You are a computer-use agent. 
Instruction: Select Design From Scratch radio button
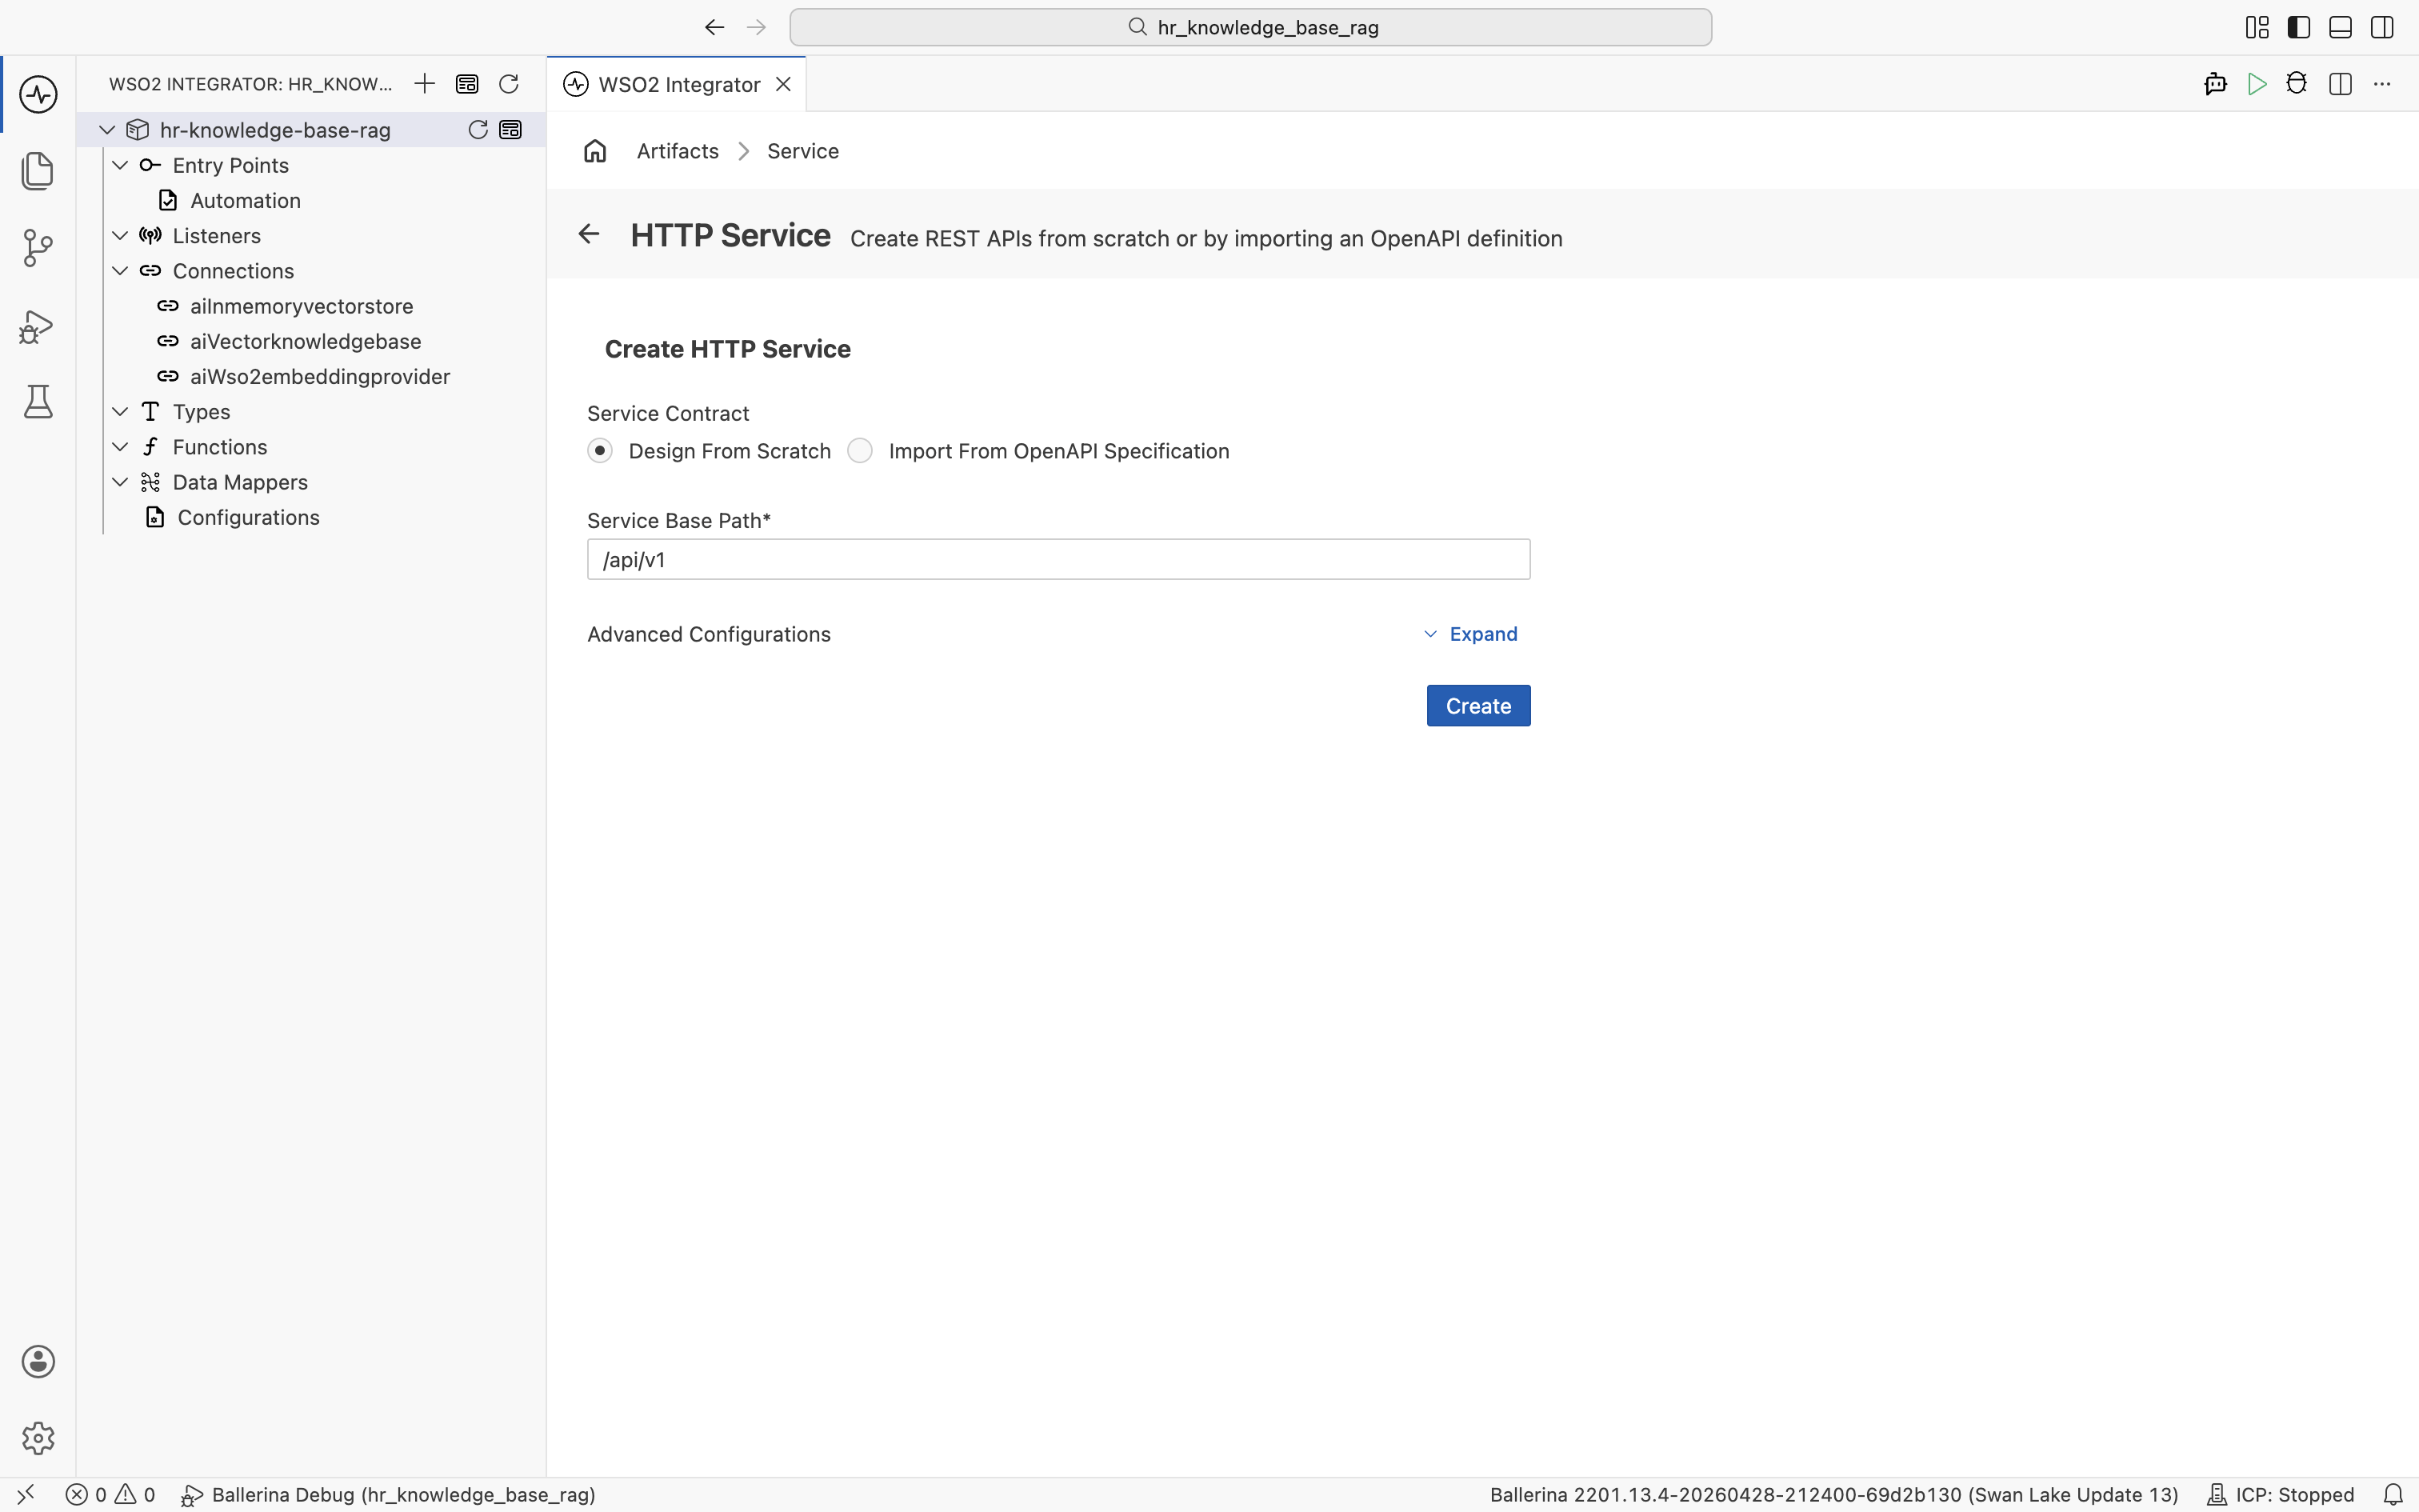[x=600, y=451]
